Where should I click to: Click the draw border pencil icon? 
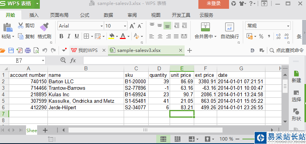coord(98,36)
